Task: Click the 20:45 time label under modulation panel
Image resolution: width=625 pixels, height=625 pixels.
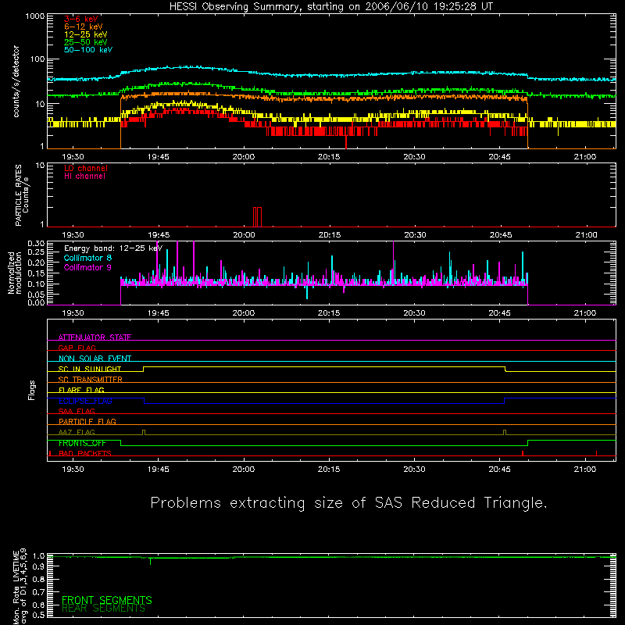Action: pyautogui.click(x=500, y=313)
